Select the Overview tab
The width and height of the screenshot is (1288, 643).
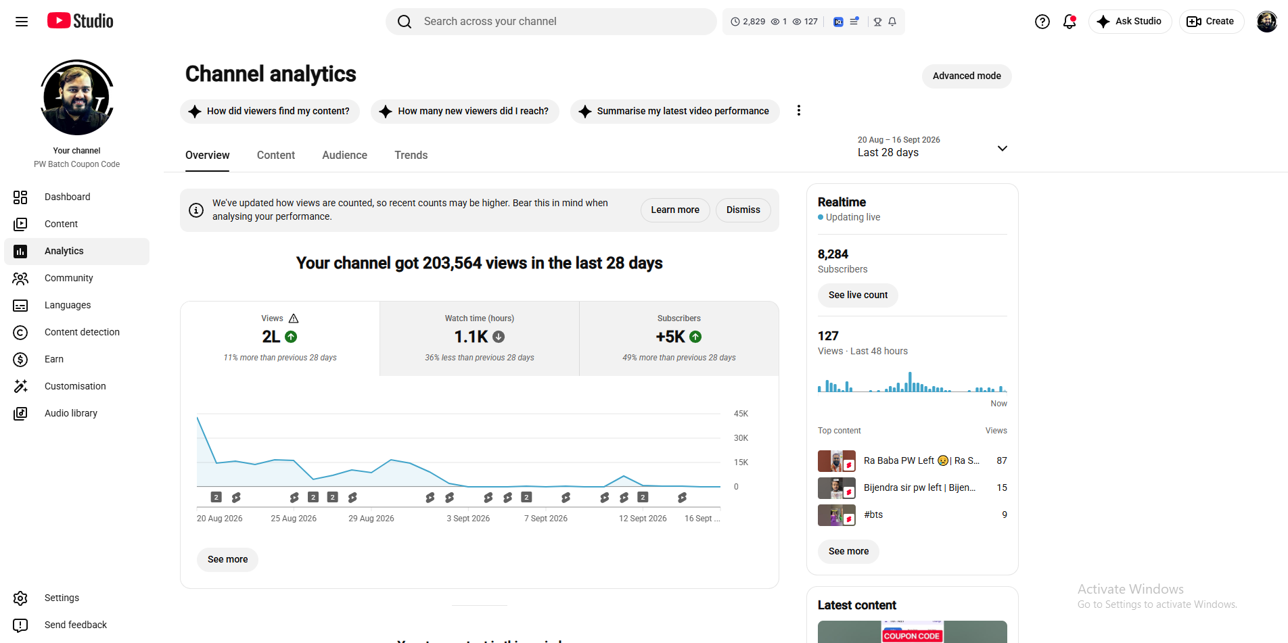(208, 155)
